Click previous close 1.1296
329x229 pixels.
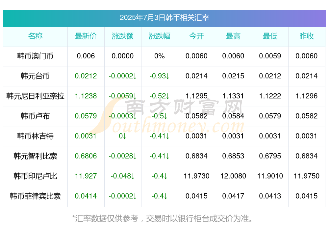coord(307,96)
